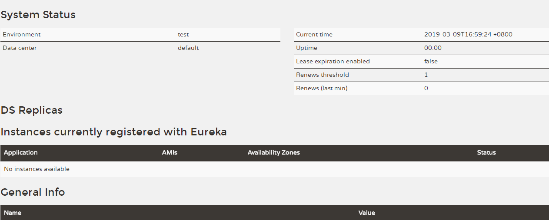
Task: Select the Renews threshold label
Action: (323, 75)
